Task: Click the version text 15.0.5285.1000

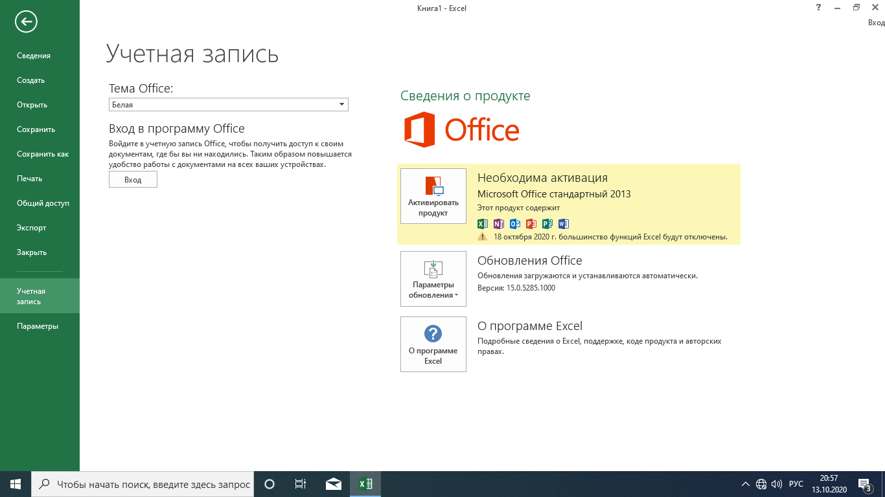Action: [516, 287]
